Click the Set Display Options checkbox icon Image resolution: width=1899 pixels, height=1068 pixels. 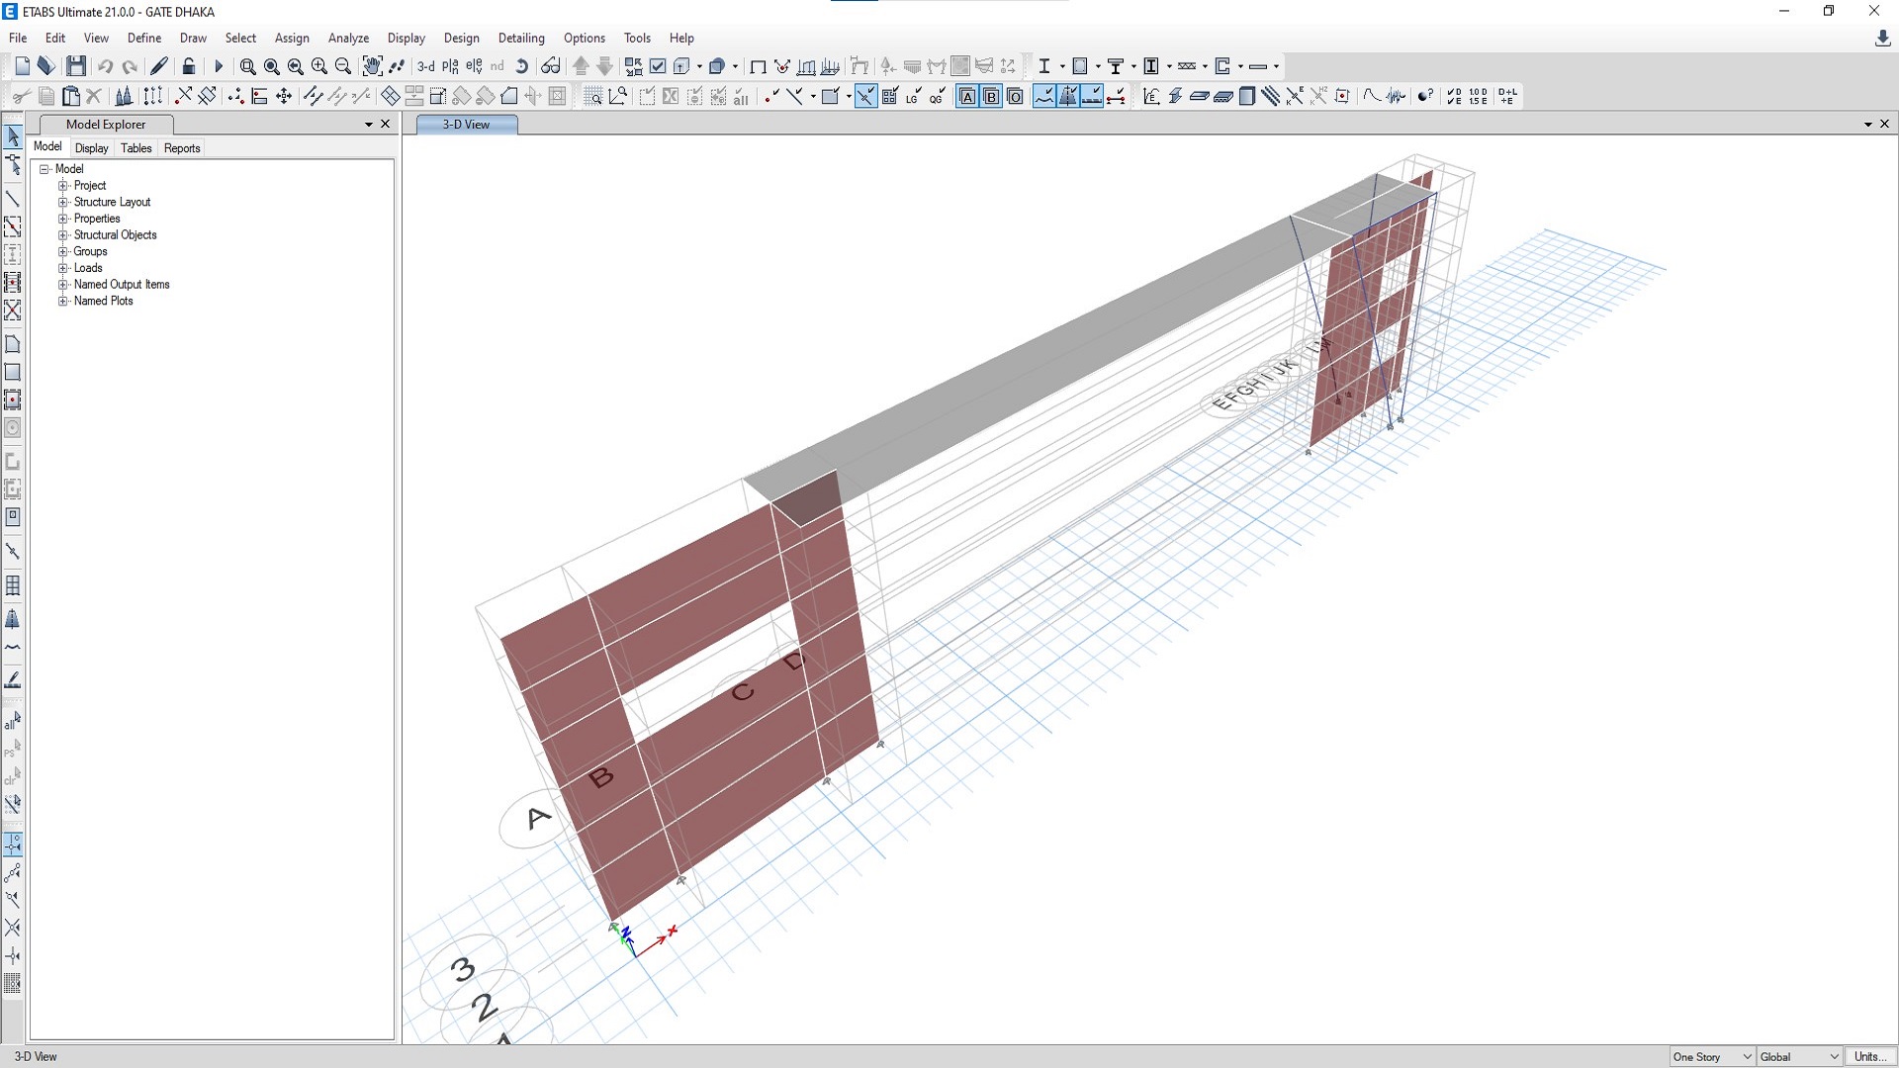pos(658,66)
